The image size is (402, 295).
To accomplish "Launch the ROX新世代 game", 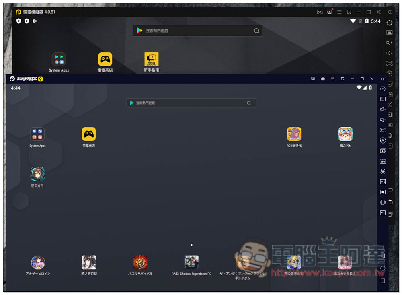I will pyautogui.click(x=294, y=134).
